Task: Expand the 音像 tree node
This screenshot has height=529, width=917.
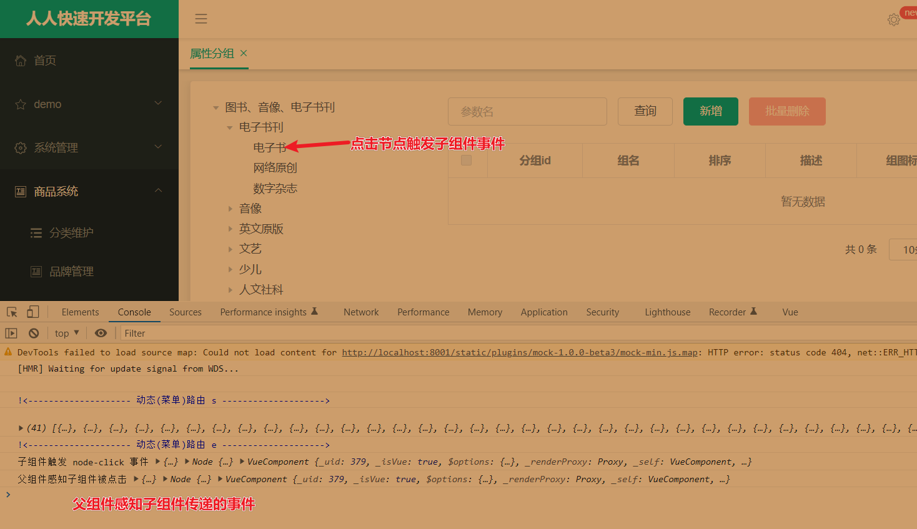Action: [x=230, y=209]
